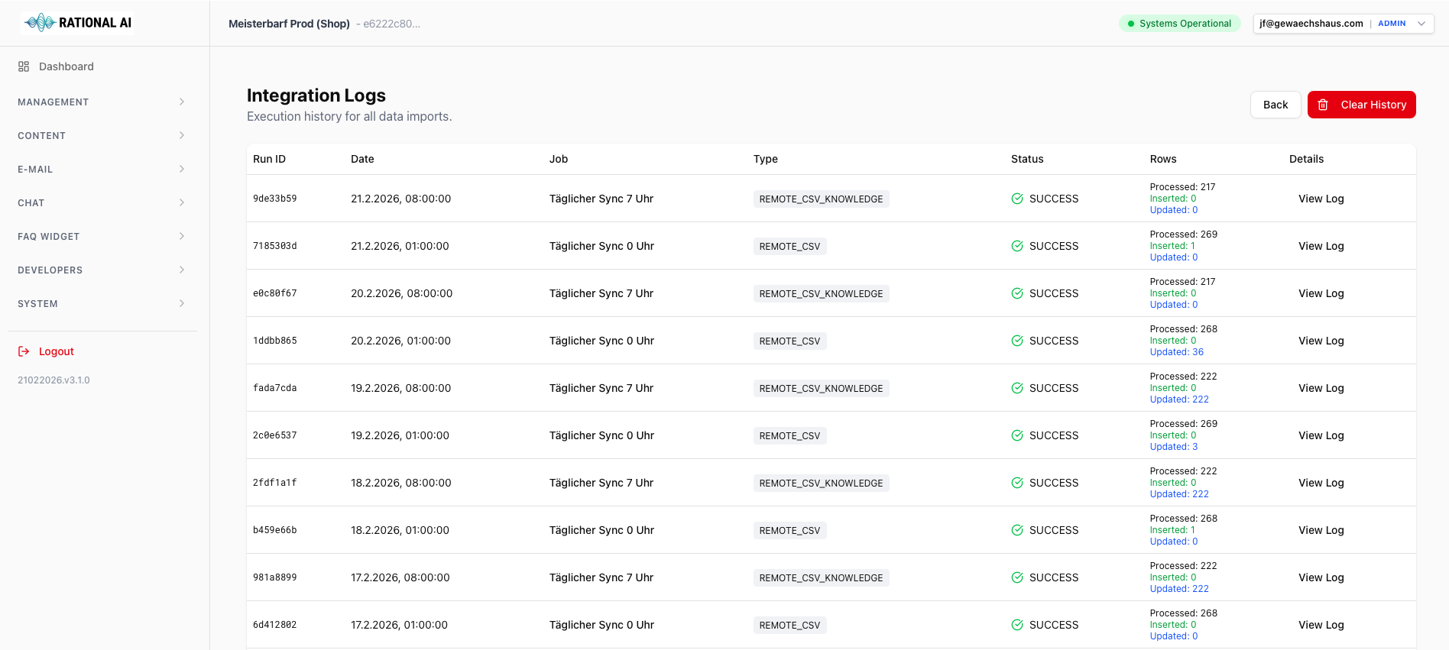Expand the FAQ Widget section
Screen dimensions: 1449x650
(x=101, y=236)
